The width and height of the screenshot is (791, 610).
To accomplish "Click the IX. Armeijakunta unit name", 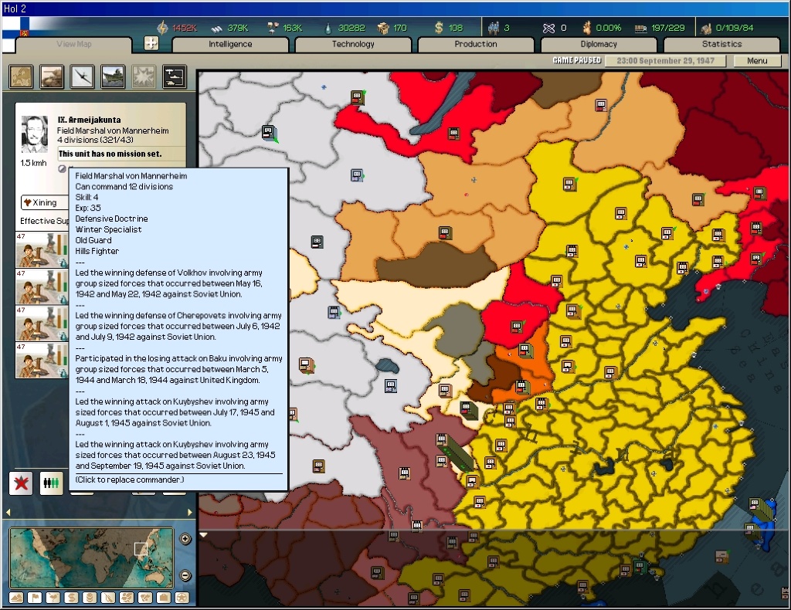I will coord(90,120).
